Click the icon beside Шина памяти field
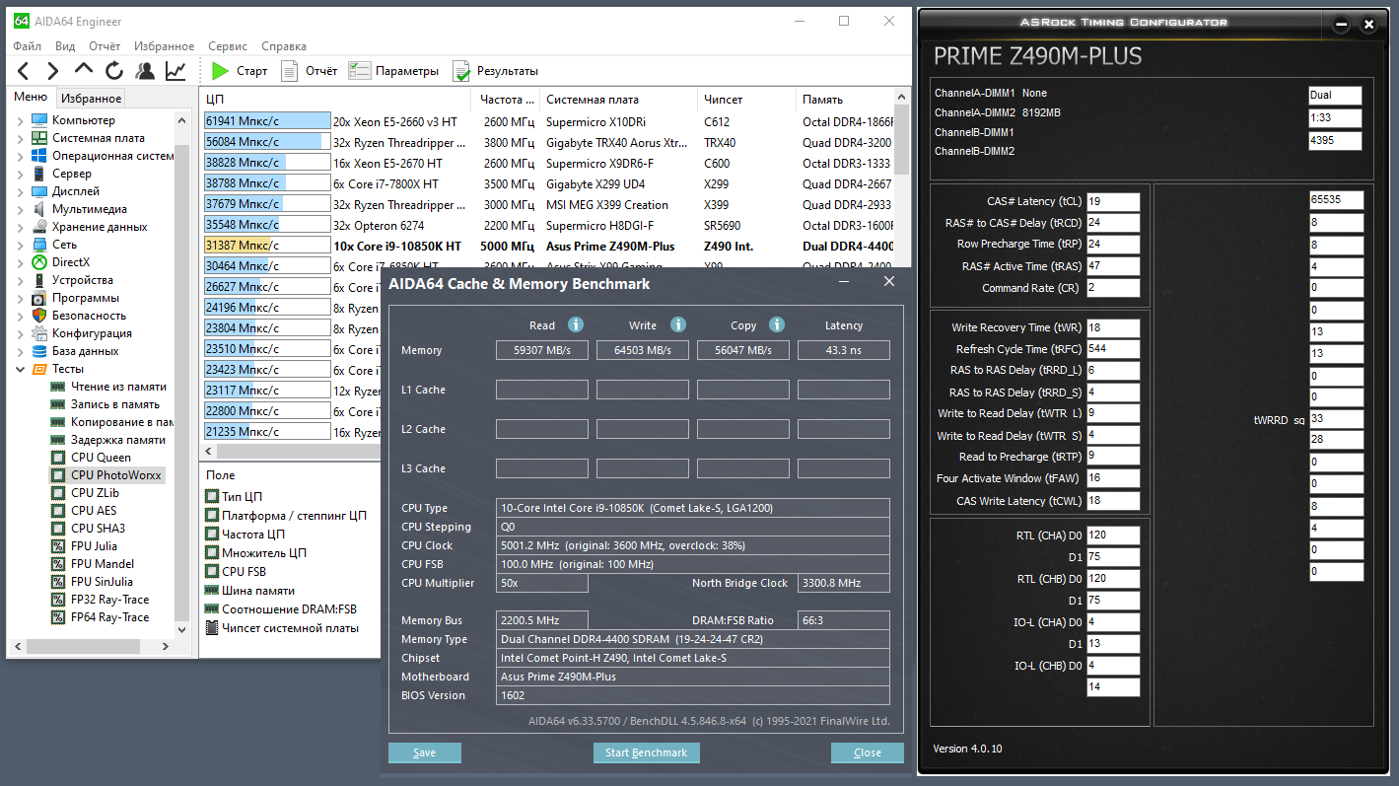The height and width of the screenshot is (786, 1399). pos(212,590)
